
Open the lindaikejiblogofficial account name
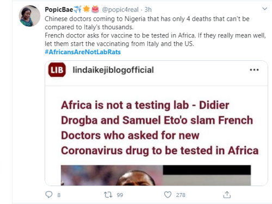coord(113,70)
